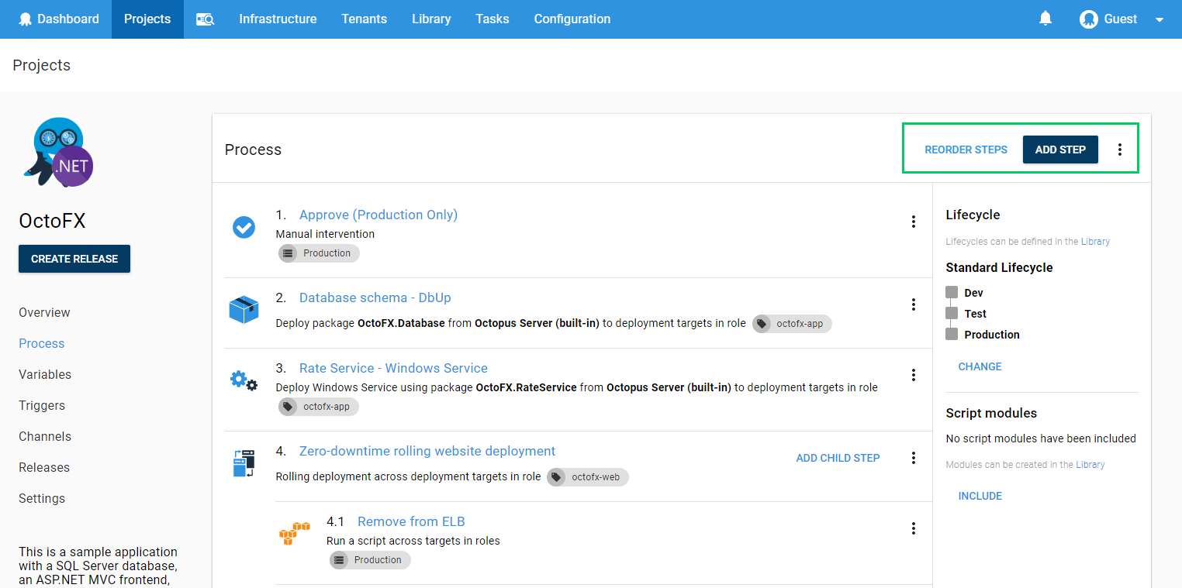The image size is (1182, 588).
Task: Click the Windows Service gears icon on step 3
Action: [x=244, y=380]
